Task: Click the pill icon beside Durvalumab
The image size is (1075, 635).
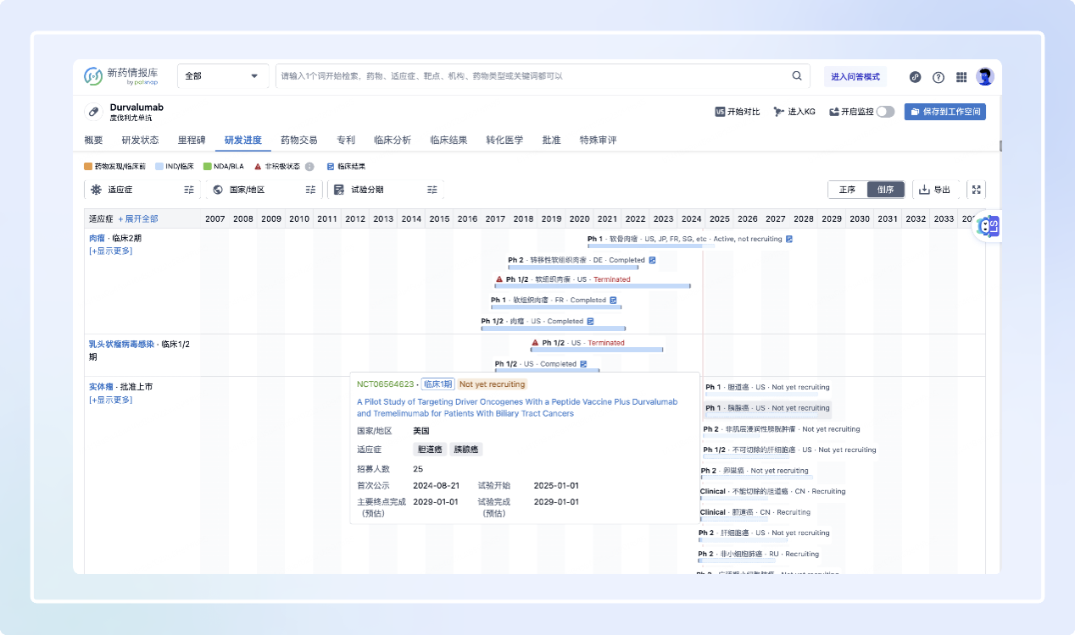Action: pos(94,112)
